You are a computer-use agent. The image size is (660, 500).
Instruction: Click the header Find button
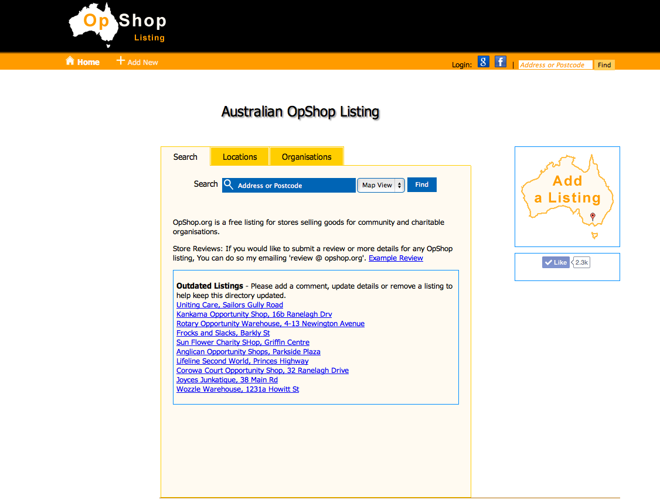point(604,65)
